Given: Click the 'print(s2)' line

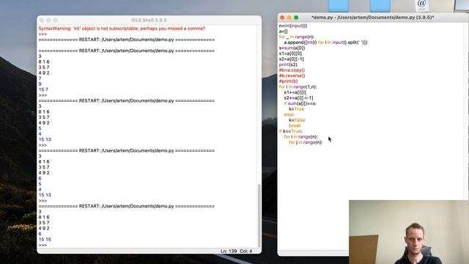Looking at the screenshot, I should click(288, 65).
